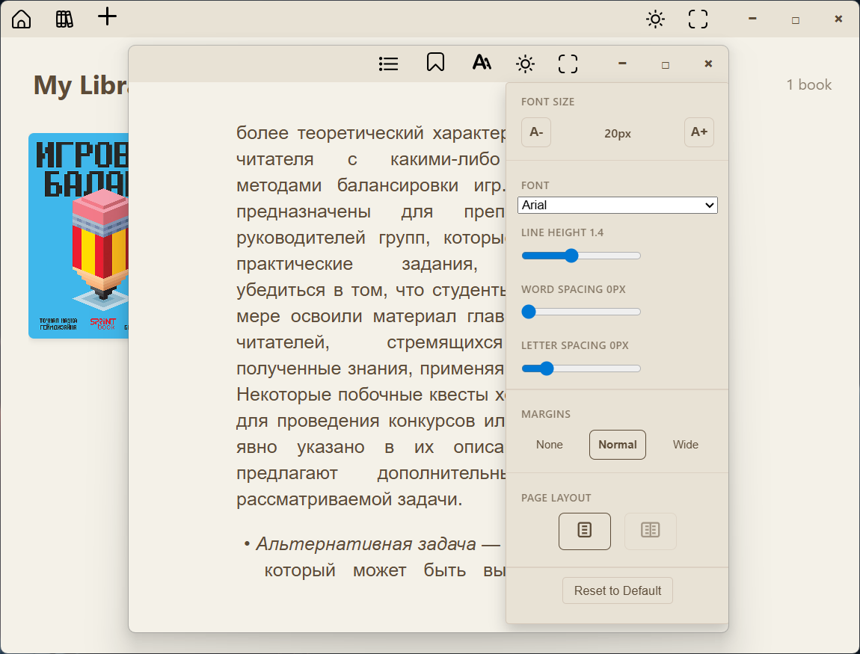Image resolution: width=860 pixels, height=654 pixels.
Task: Click the reader window's brightness theme icon
Action: pyautogui.click(x=526, y=64)
